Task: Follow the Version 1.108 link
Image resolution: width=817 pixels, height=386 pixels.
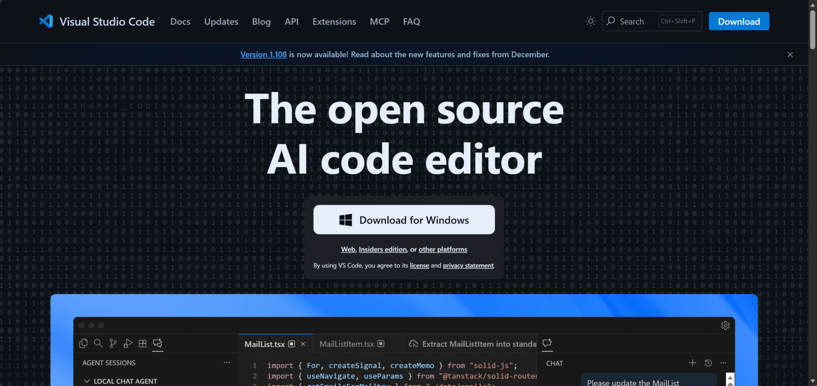Action: click(264, 55)
